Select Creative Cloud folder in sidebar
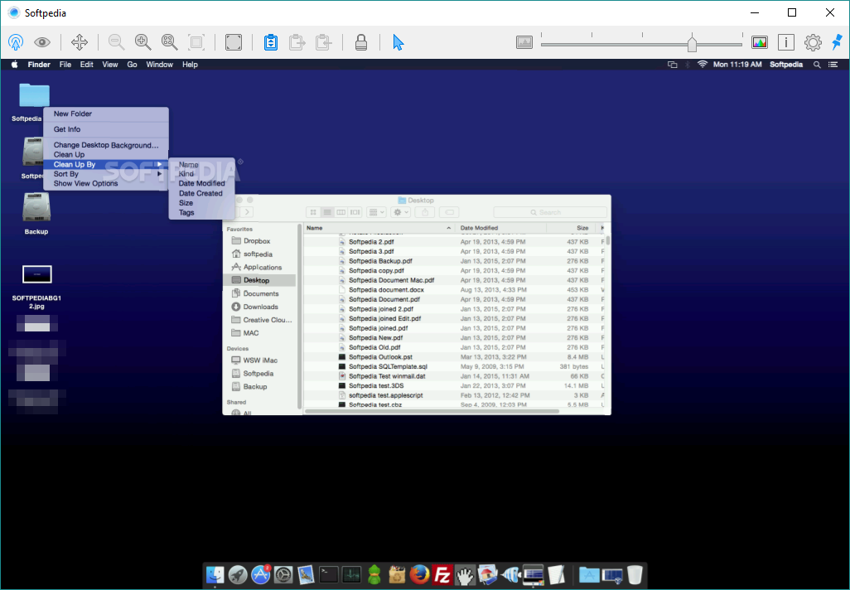This screenshot has width=850, height=590. [x=260, y=320]
